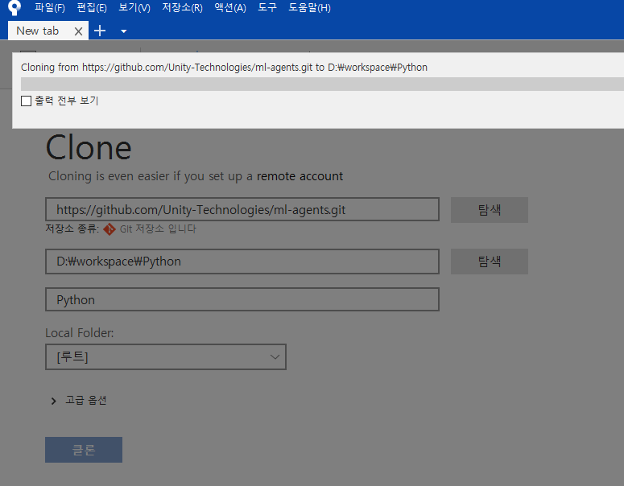The height and width of the screenshot is (486, 624).
Task: Click the Sourcetree logo icon
Action: [x=14, y=7]
